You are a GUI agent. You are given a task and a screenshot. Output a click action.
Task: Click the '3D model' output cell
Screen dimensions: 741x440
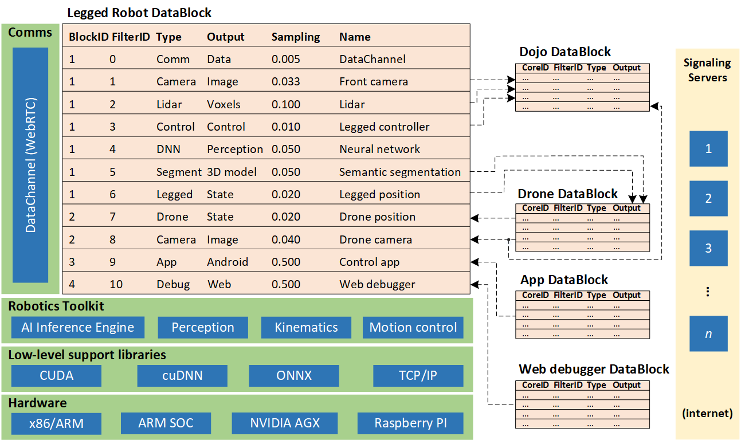(x=232, y=172)
